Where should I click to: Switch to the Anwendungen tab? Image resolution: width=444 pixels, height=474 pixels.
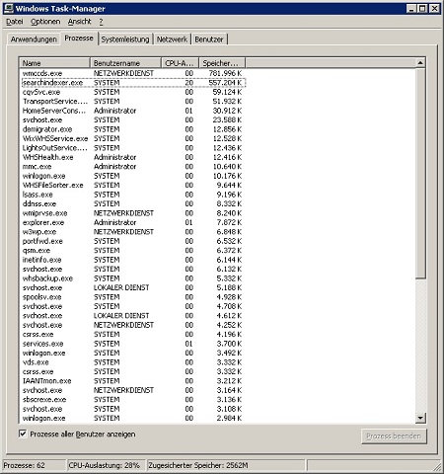34,39
